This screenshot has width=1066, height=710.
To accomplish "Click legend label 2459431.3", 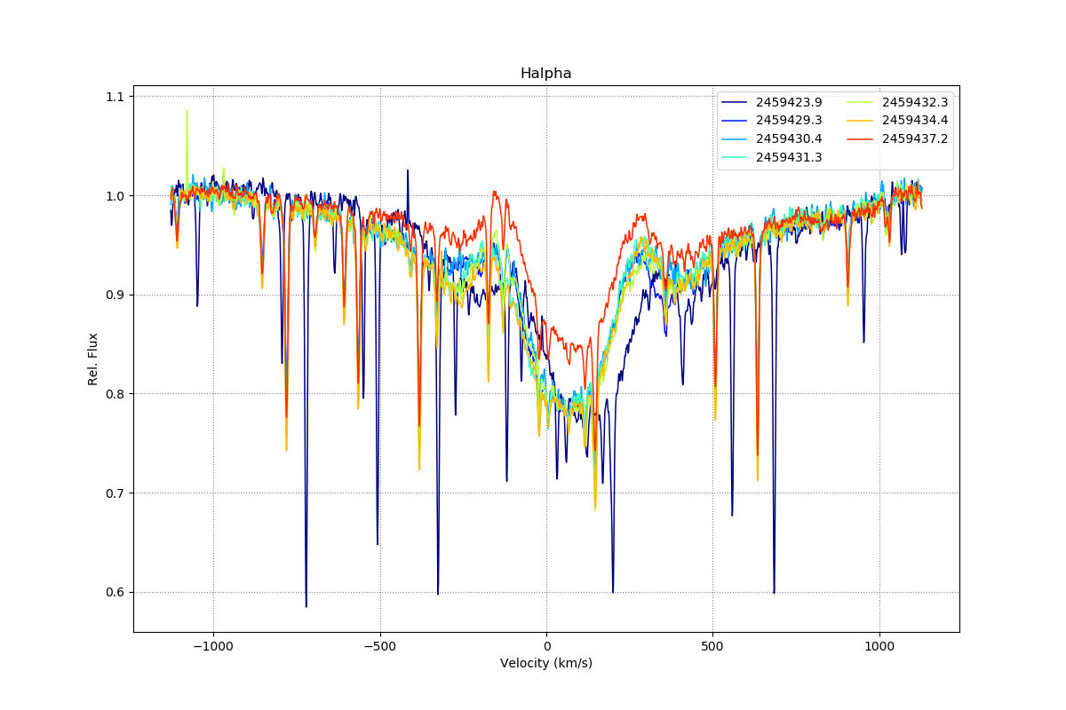I will (788, 157).
